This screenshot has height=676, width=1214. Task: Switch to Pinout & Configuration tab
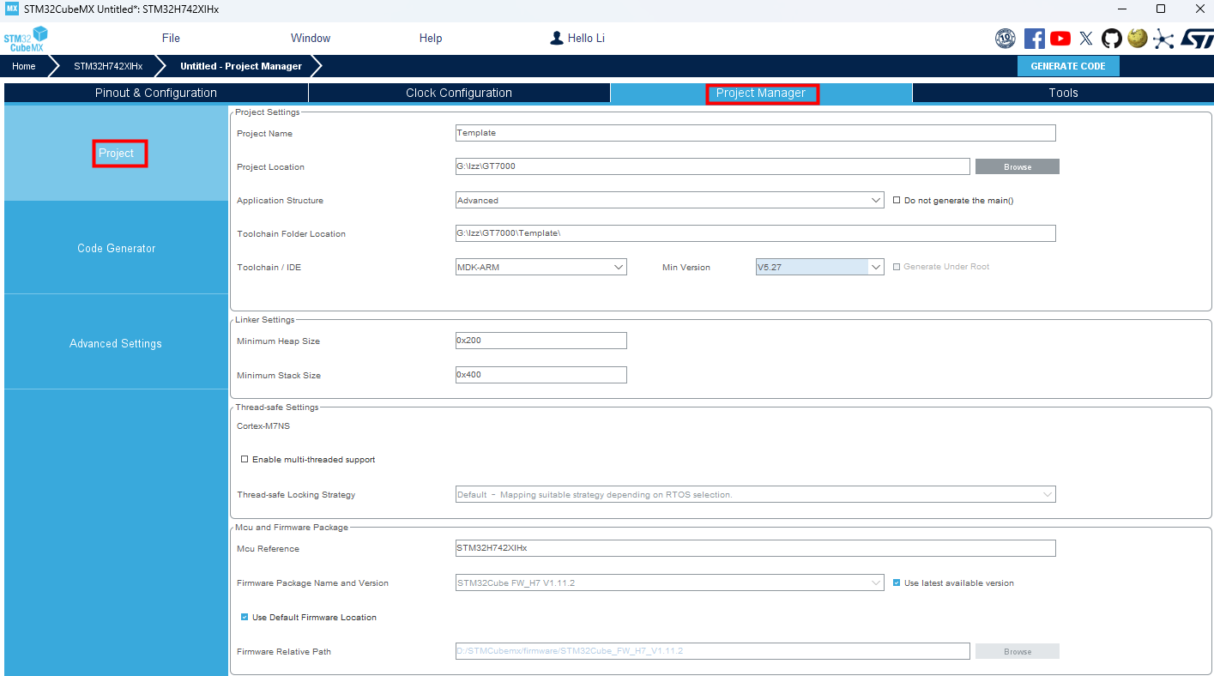coord(156,93)
